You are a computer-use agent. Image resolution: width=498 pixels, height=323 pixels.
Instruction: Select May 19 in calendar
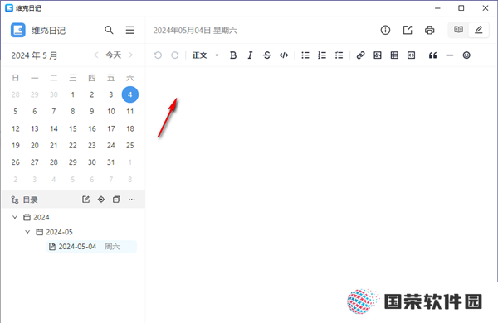16,146
